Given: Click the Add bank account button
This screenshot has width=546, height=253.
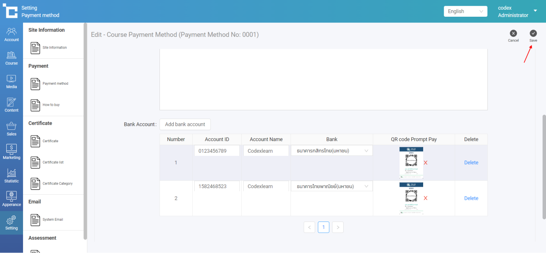Looking at the screenshot, I should tap(185, 124).
